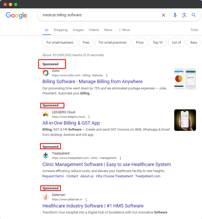Viewport: 202px width, 219px height.
Task: Open All-in-One Billing & GST App link
Action: point(71,123)
